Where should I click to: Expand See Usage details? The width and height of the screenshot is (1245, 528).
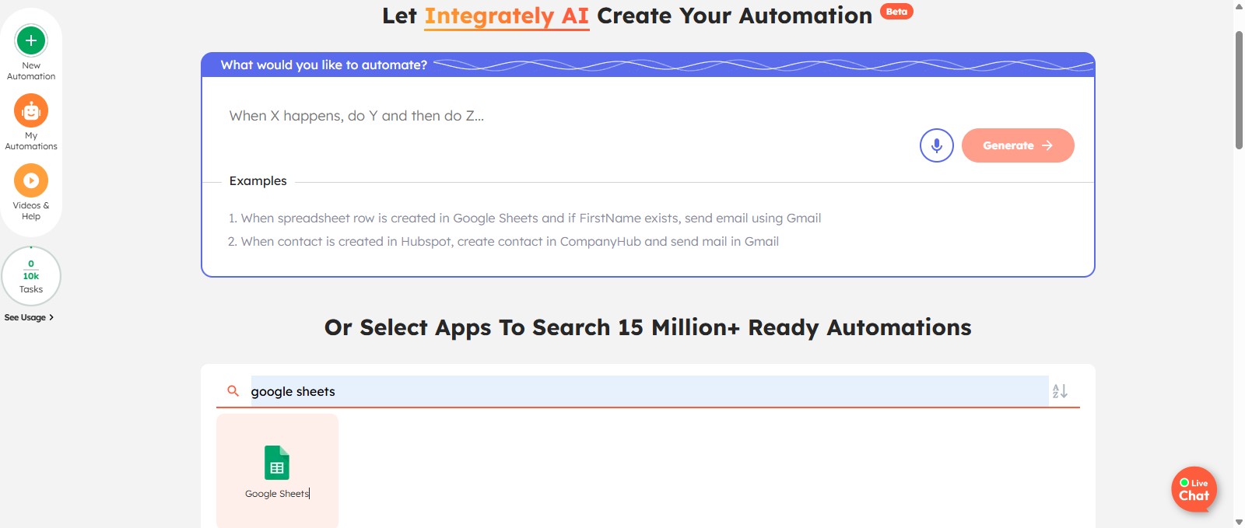29,317
